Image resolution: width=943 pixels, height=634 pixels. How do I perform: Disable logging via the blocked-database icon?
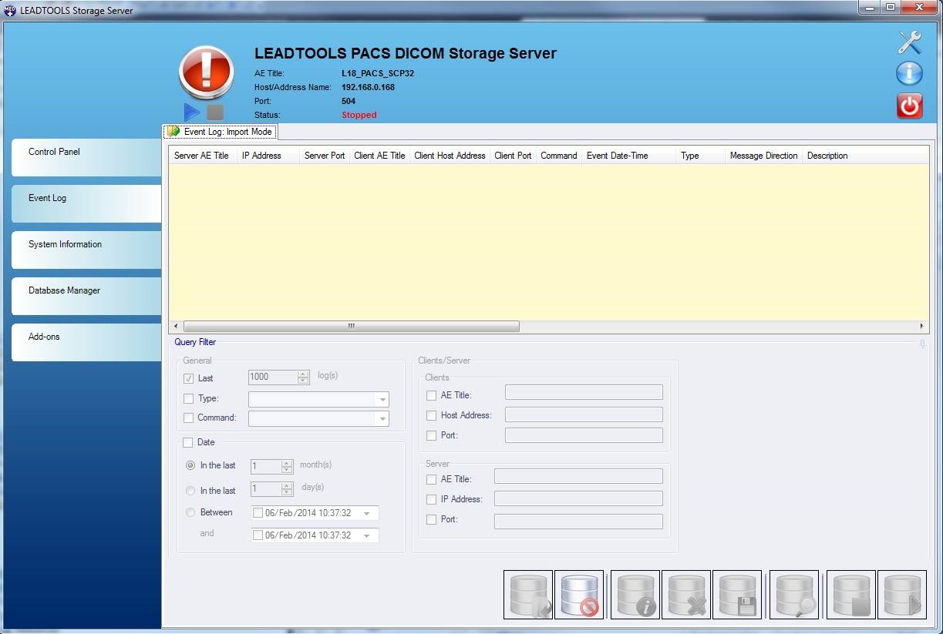tap(579, 594)
